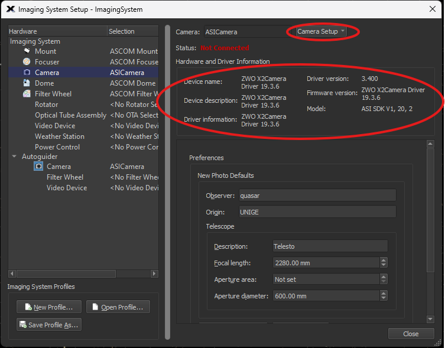445x348 pixels.
Task: Collapse the Autoguider tree section
Action: coord(14,157)
